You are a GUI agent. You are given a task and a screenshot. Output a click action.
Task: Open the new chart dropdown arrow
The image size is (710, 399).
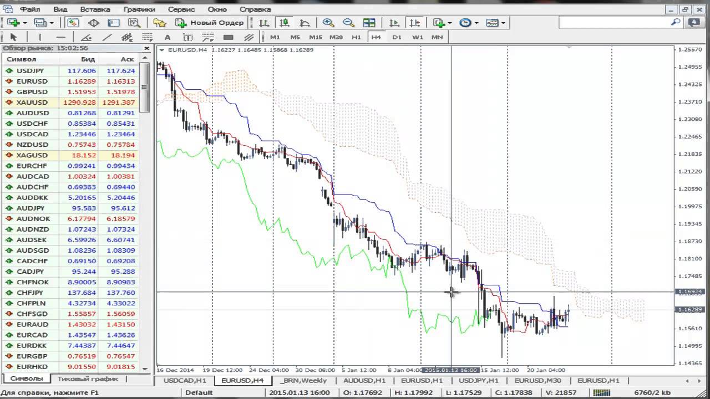[x=23, y=23]
